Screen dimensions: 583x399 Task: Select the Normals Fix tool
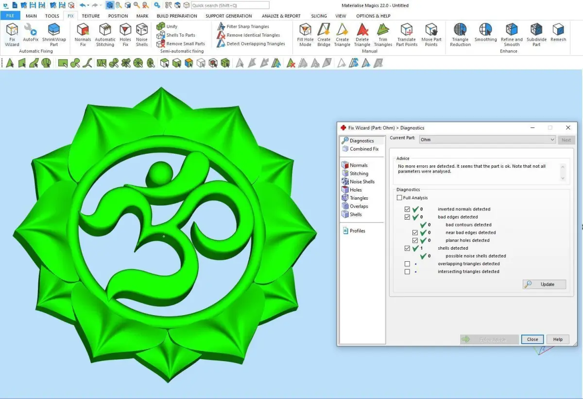coord(83,34)
